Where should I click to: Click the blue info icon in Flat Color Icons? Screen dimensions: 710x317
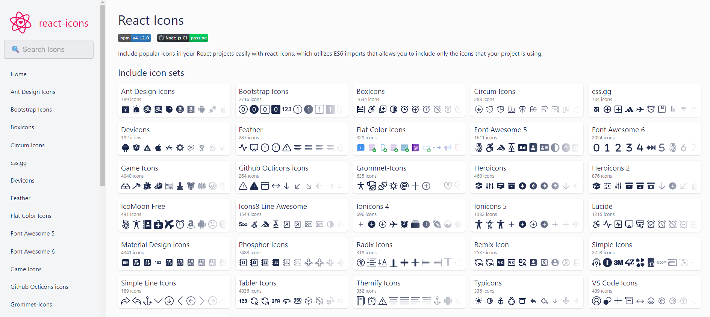click(x=361, y=148)
